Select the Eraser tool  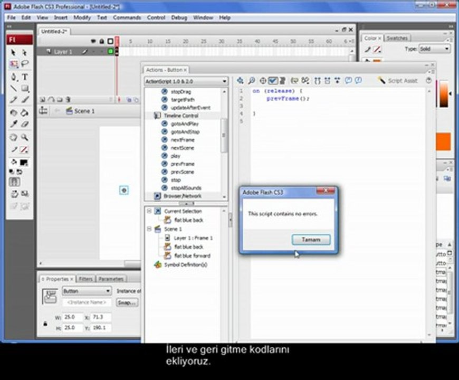click(25, 124)
